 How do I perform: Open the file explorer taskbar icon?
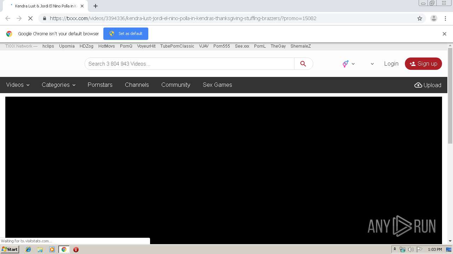click(x=40, y=249)
